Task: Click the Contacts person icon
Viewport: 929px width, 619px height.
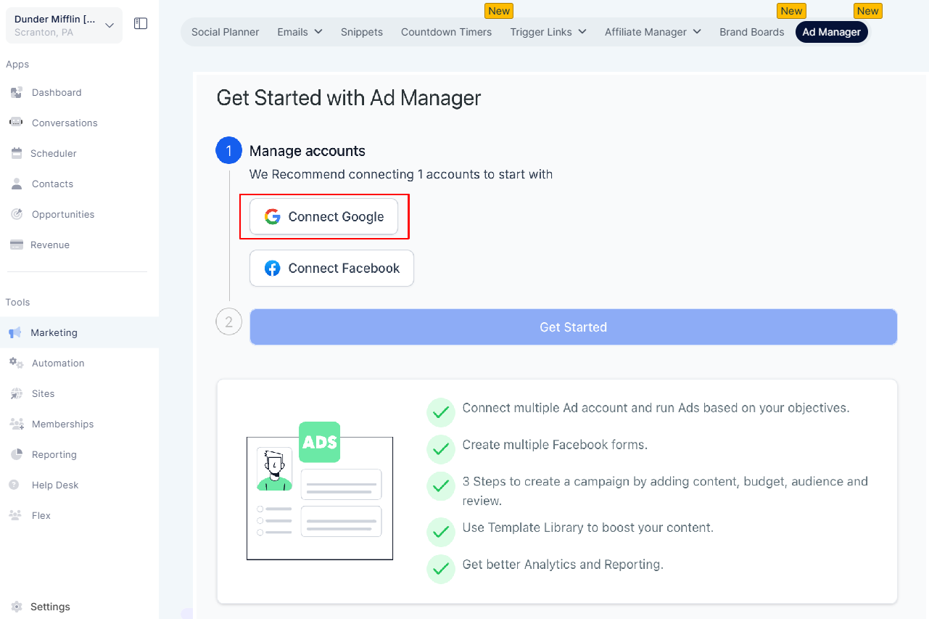Action: tap(16, 184)
